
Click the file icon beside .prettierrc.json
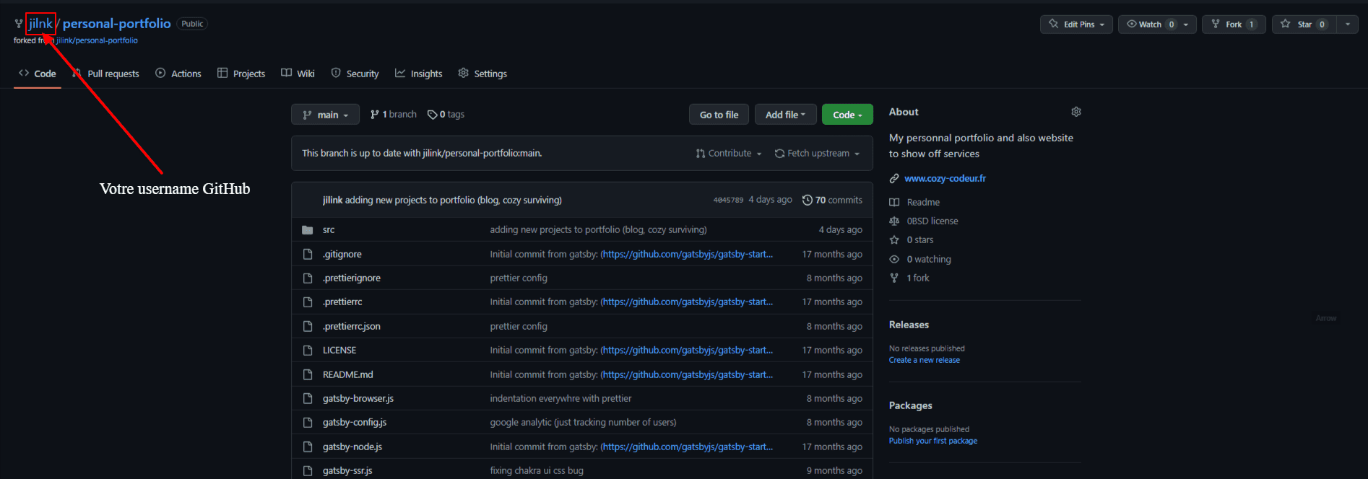coord(308,326)
